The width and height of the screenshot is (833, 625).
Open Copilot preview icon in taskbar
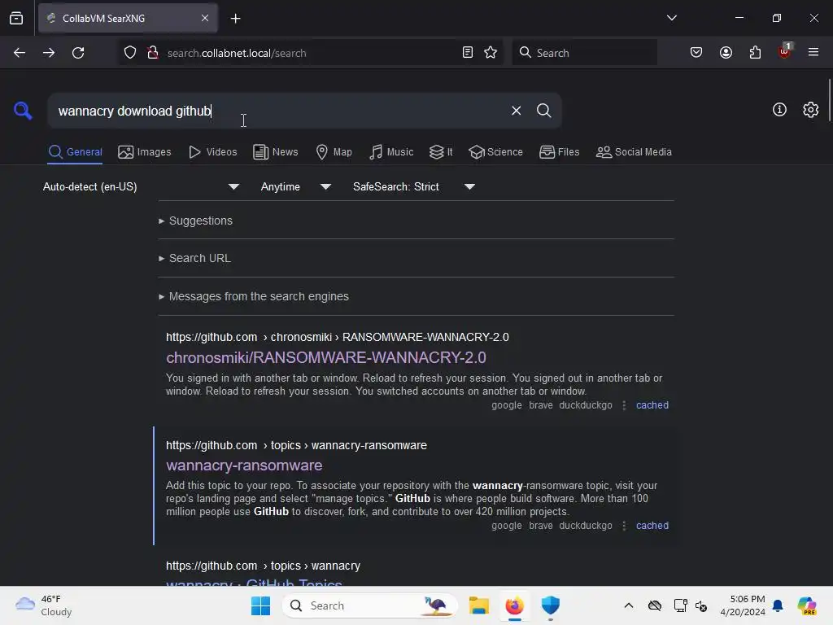tap(806, 605)
